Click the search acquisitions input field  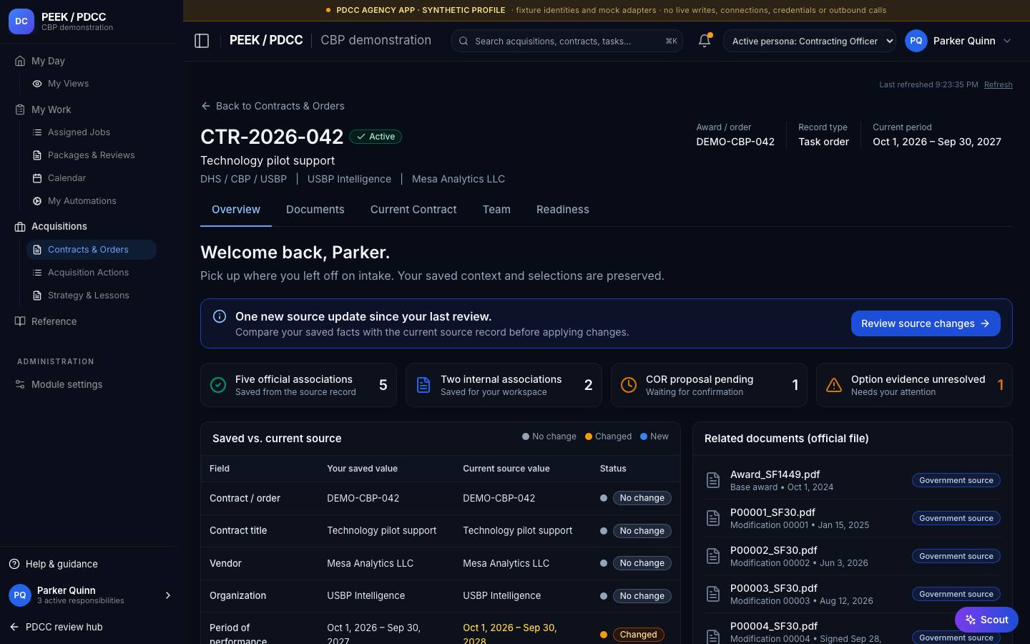[x=566, y=41]
